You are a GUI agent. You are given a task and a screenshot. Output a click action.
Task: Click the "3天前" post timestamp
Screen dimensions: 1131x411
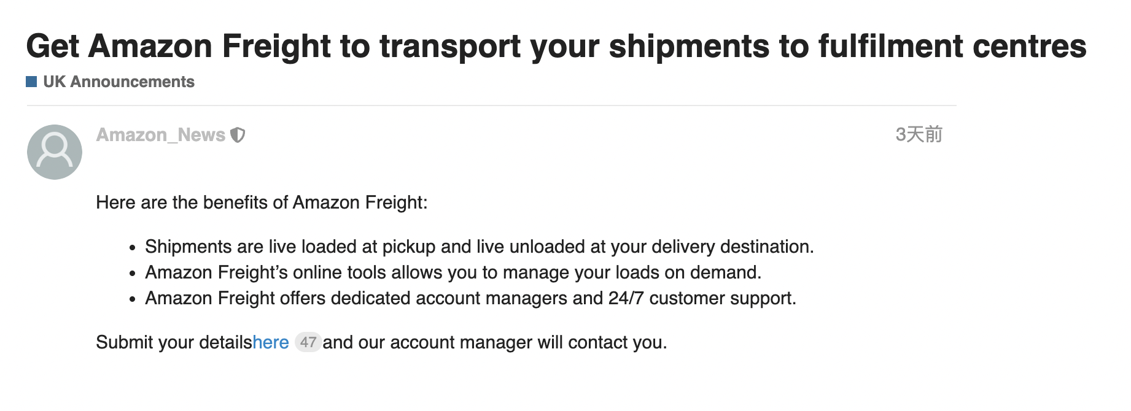[919, 134]
